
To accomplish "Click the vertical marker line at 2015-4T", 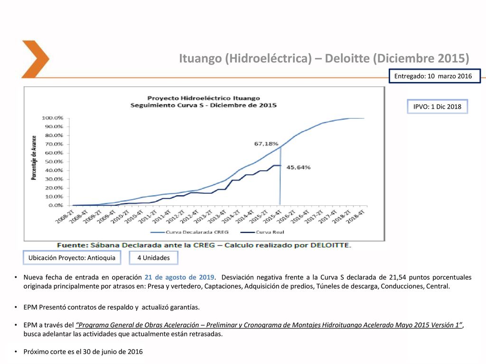I will pos(280,176).
